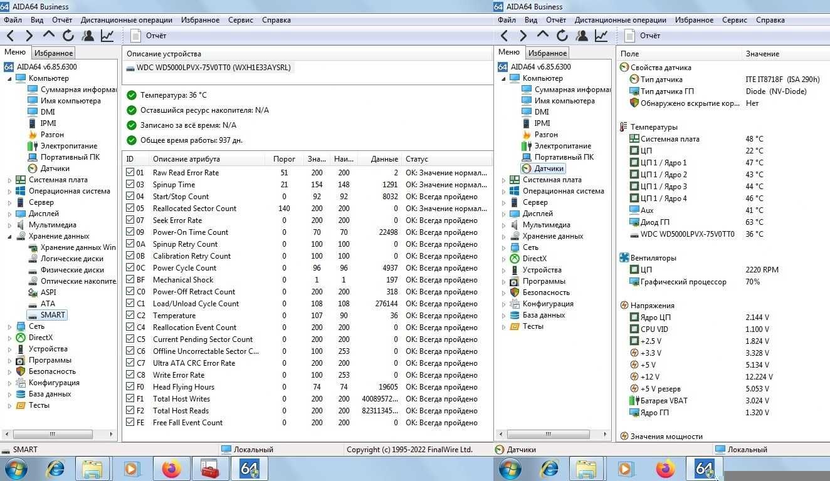Expand Хранение данных node in right tree

point(503,237)
